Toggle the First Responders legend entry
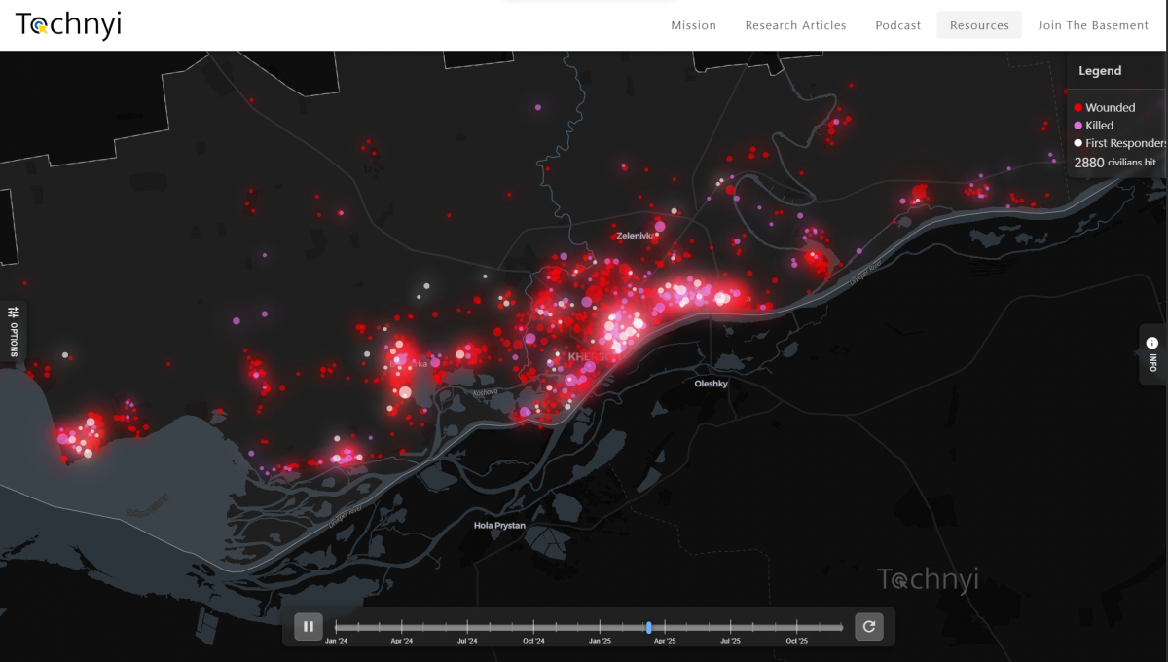The height and width of the screenshot is (662, 1168). coord(1124,143)
